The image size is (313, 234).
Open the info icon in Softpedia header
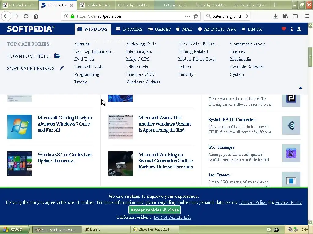tap(292, 29)
